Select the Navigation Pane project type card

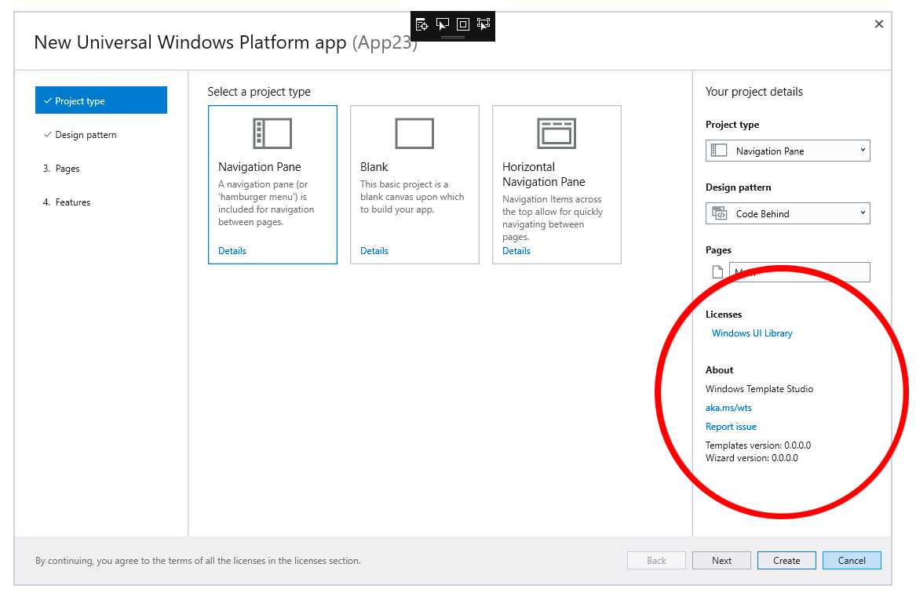(273, 184)
